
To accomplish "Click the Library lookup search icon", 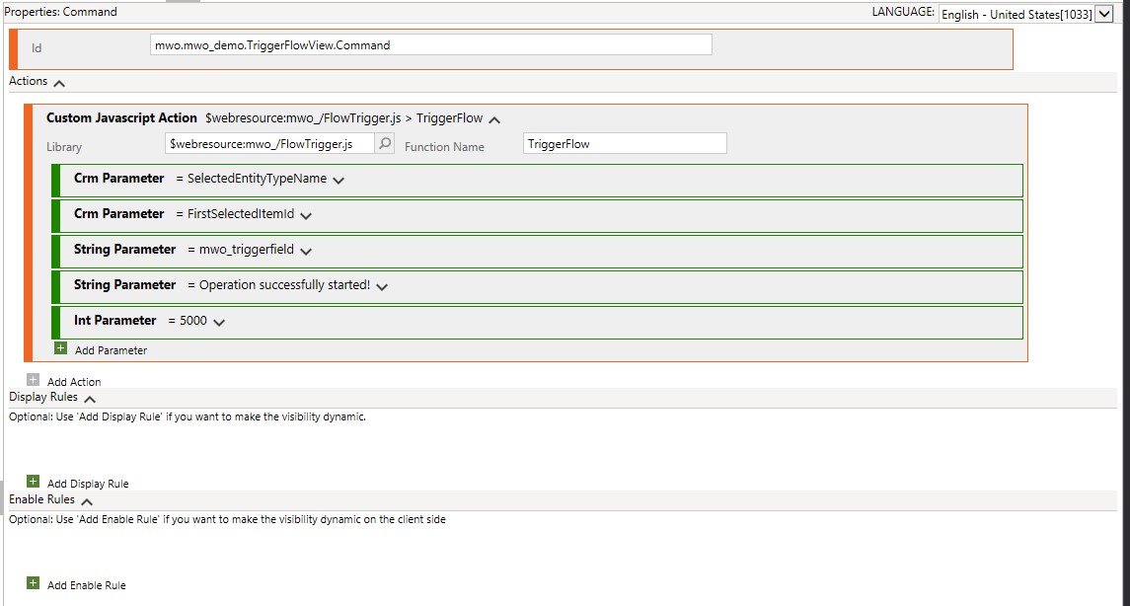I will 385,144.
